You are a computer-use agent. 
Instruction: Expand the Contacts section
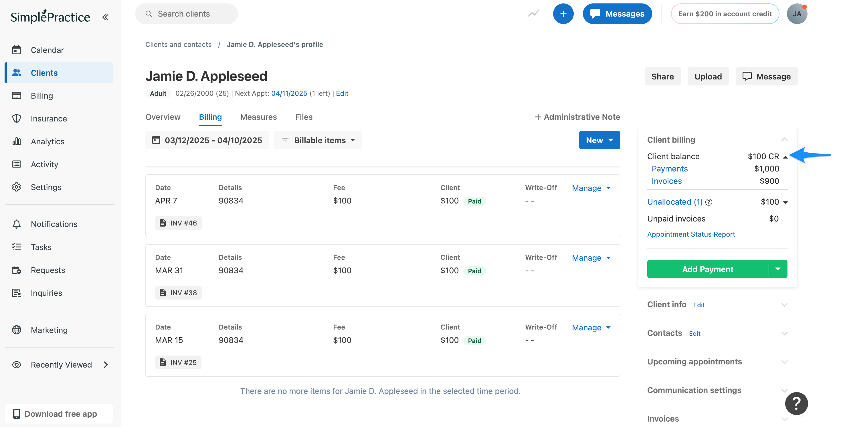click(x=784, y=333)
